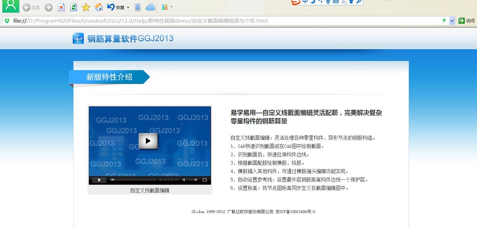Go to the home page via the house icon
Image resolution: width=477 pixels, height=235 pixels.
click(x=99, y=7)
